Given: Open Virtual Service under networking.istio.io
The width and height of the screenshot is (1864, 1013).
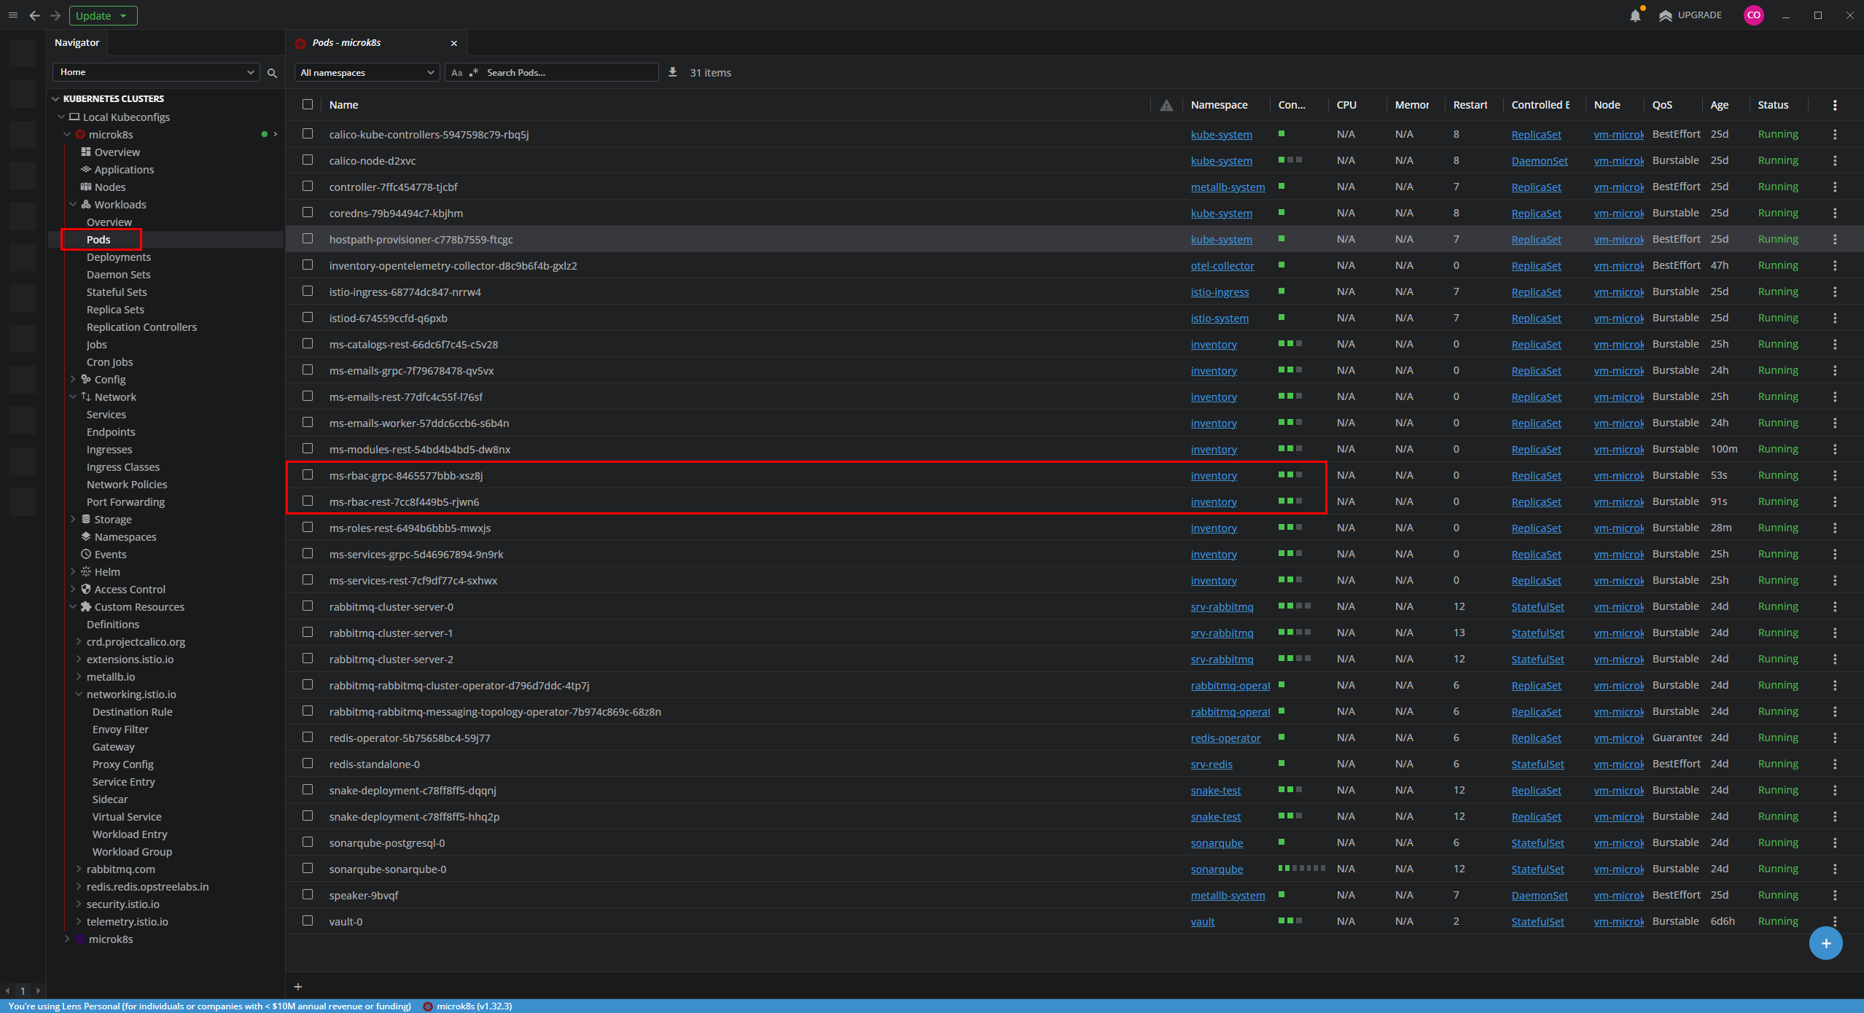Looking at the screenshot, I should pyautogui.click(x=127, y=816).
